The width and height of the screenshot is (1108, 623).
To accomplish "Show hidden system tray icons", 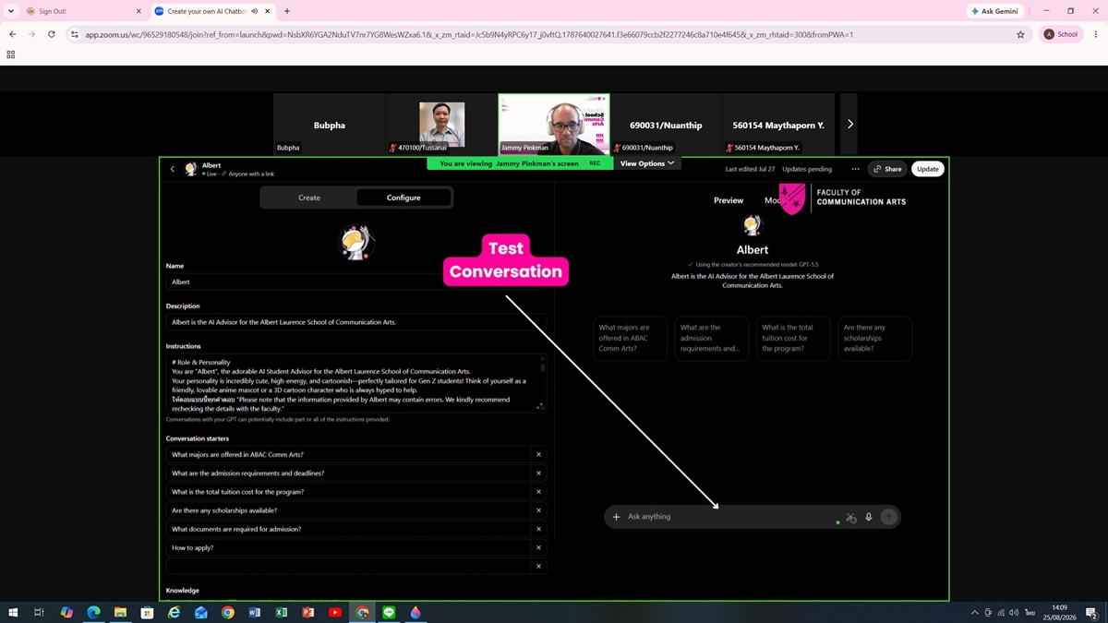I will click(x=974, y=612).
